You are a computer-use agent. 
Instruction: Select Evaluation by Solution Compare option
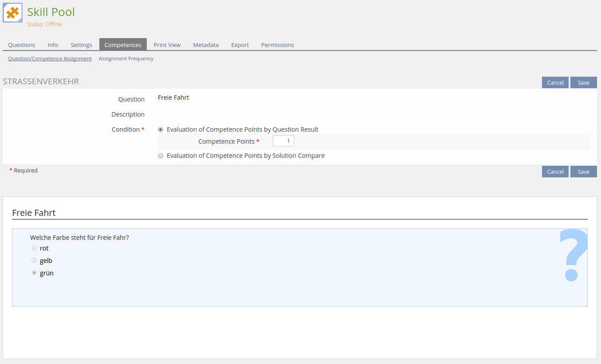click(x=161, y=156)
